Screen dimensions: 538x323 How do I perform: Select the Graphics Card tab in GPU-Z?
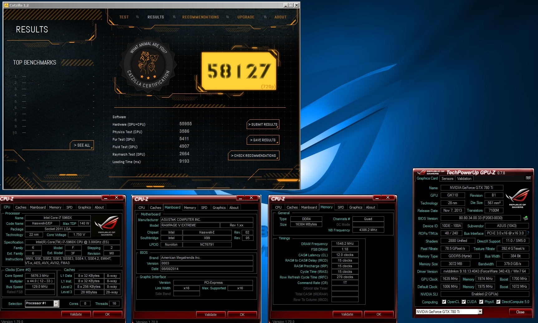click(427, 178)
